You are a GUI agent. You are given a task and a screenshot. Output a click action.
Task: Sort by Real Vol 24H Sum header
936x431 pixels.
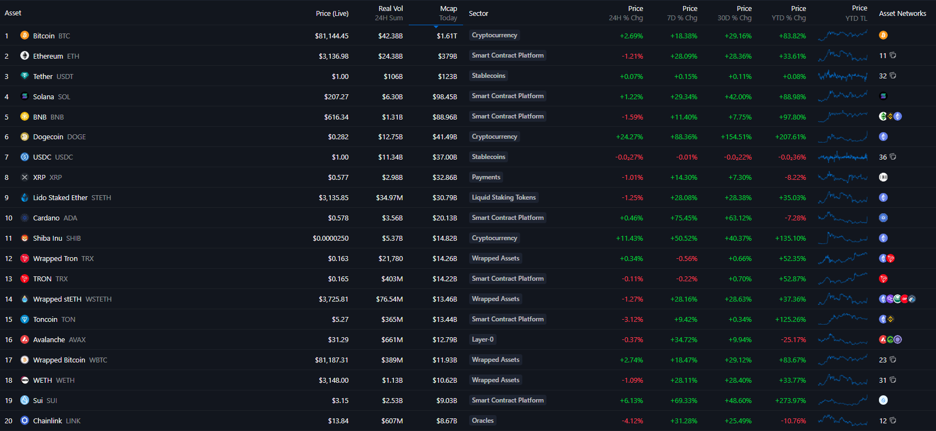pos(390,13)
